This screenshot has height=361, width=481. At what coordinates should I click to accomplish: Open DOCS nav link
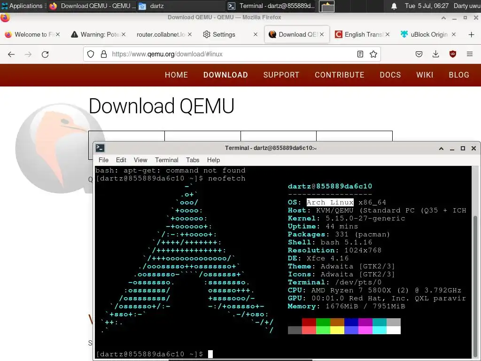pos(390,75)
